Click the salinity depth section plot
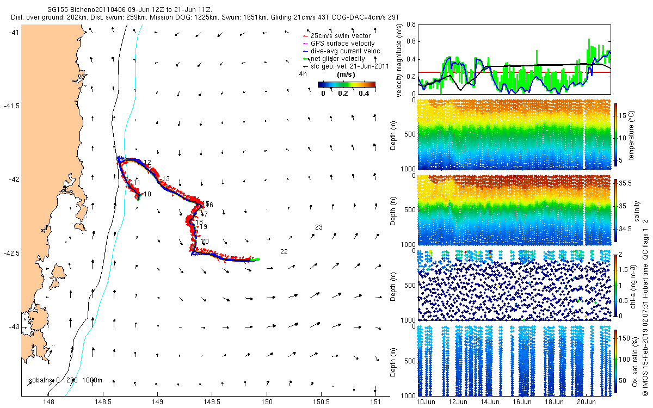 [x=514, y=209]
